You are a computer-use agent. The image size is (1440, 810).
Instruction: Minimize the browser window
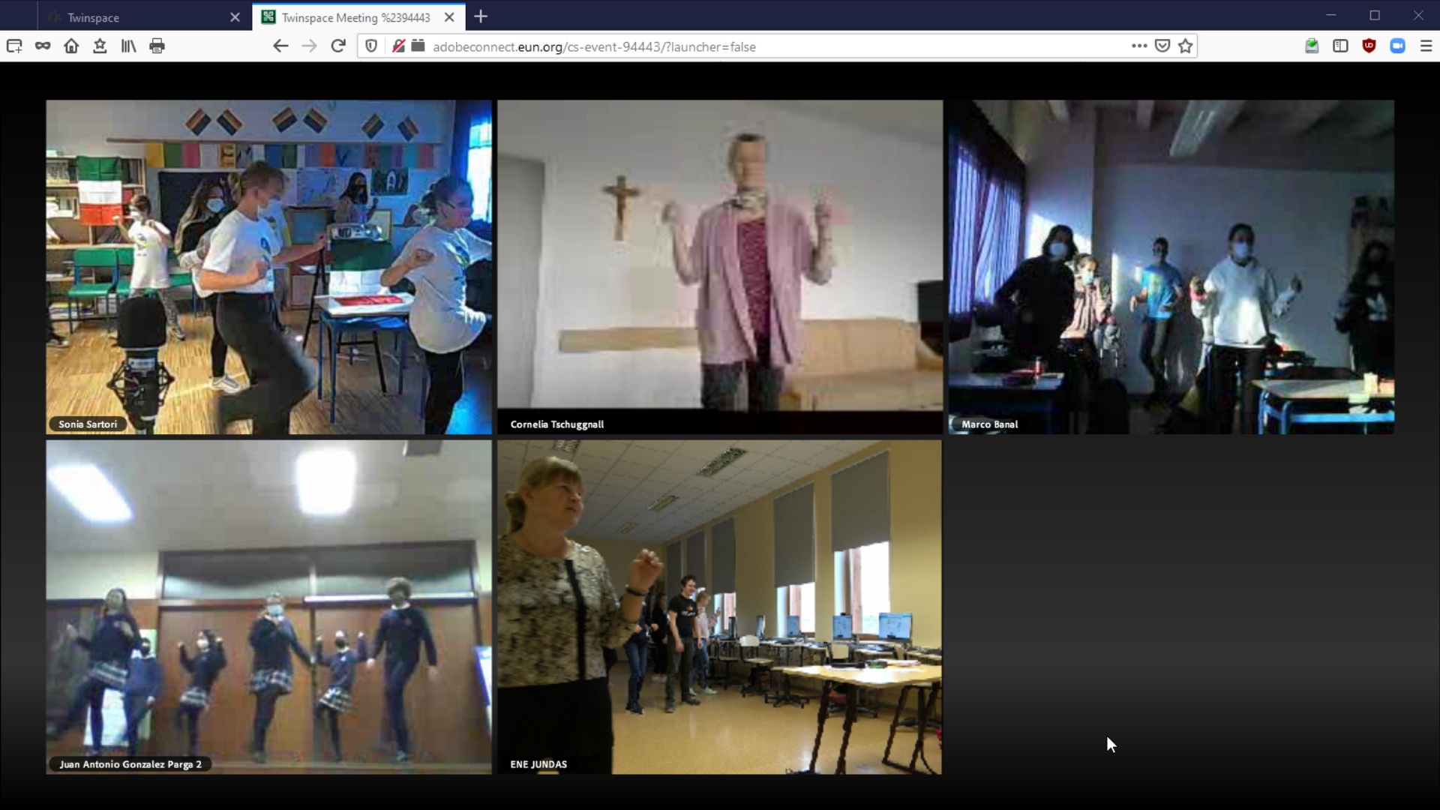click(x=1331, y=15)
